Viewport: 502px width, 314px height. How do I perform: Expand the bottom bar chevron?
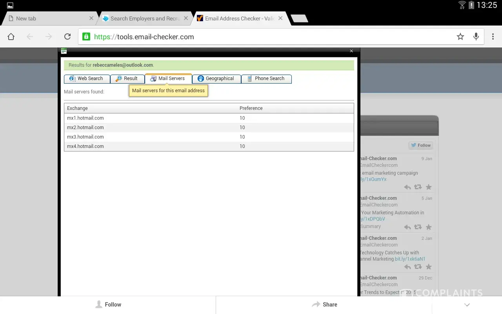coord(467,305)
